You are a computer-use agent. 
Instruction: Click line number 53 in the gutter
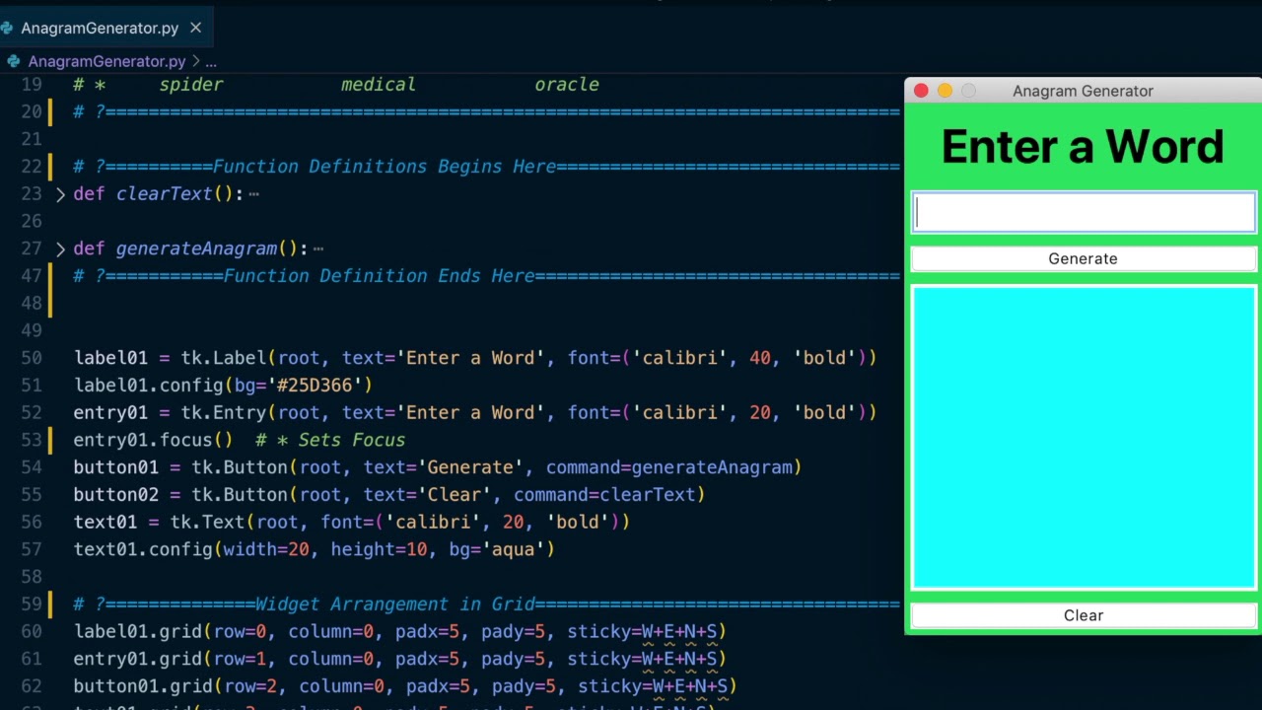coord(31,440)
